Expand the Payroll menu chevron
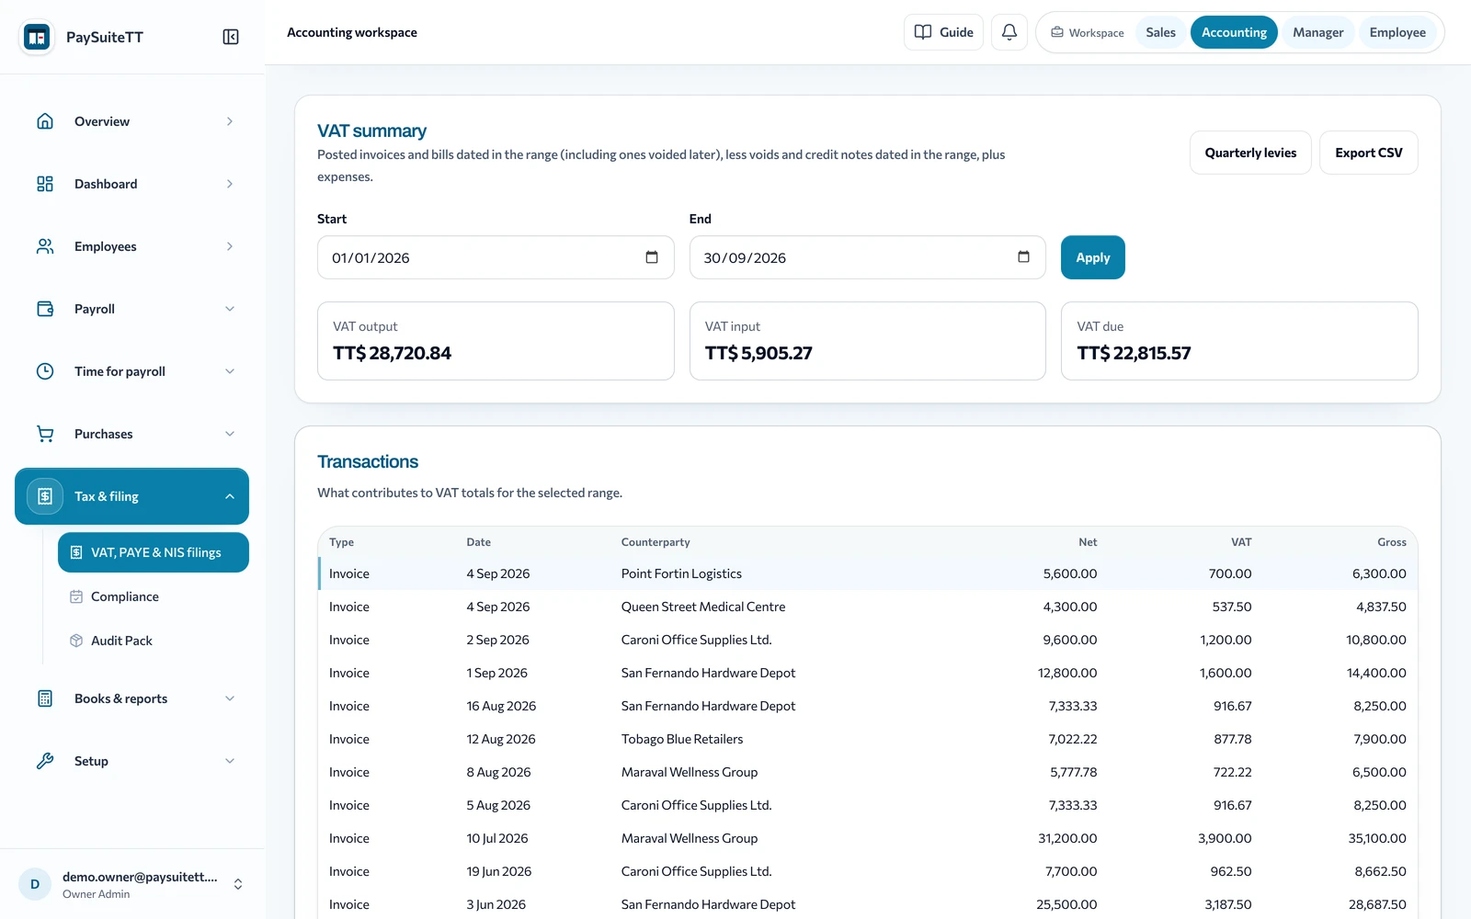 pyautogui.click(x=230, y=309)
